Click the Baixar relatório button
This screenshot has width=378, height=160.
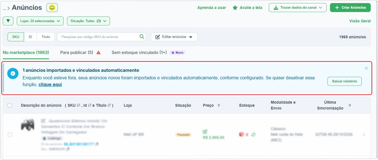(x=344, y=81)
